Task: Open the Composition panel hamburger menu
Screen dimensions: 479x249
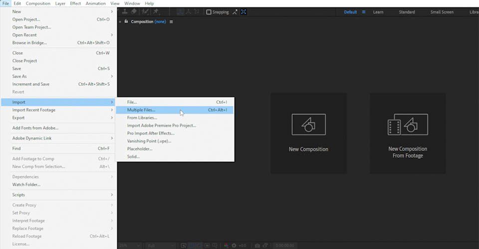Action: [x=171, y=21]
